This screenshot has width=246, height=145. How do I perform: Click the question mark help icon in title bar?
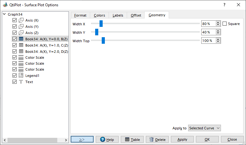tap(224, 5)
